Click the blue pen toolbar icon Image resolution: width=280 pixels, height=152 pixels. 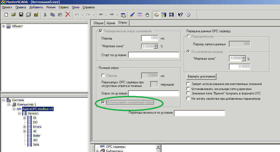[x=132, y=15]
